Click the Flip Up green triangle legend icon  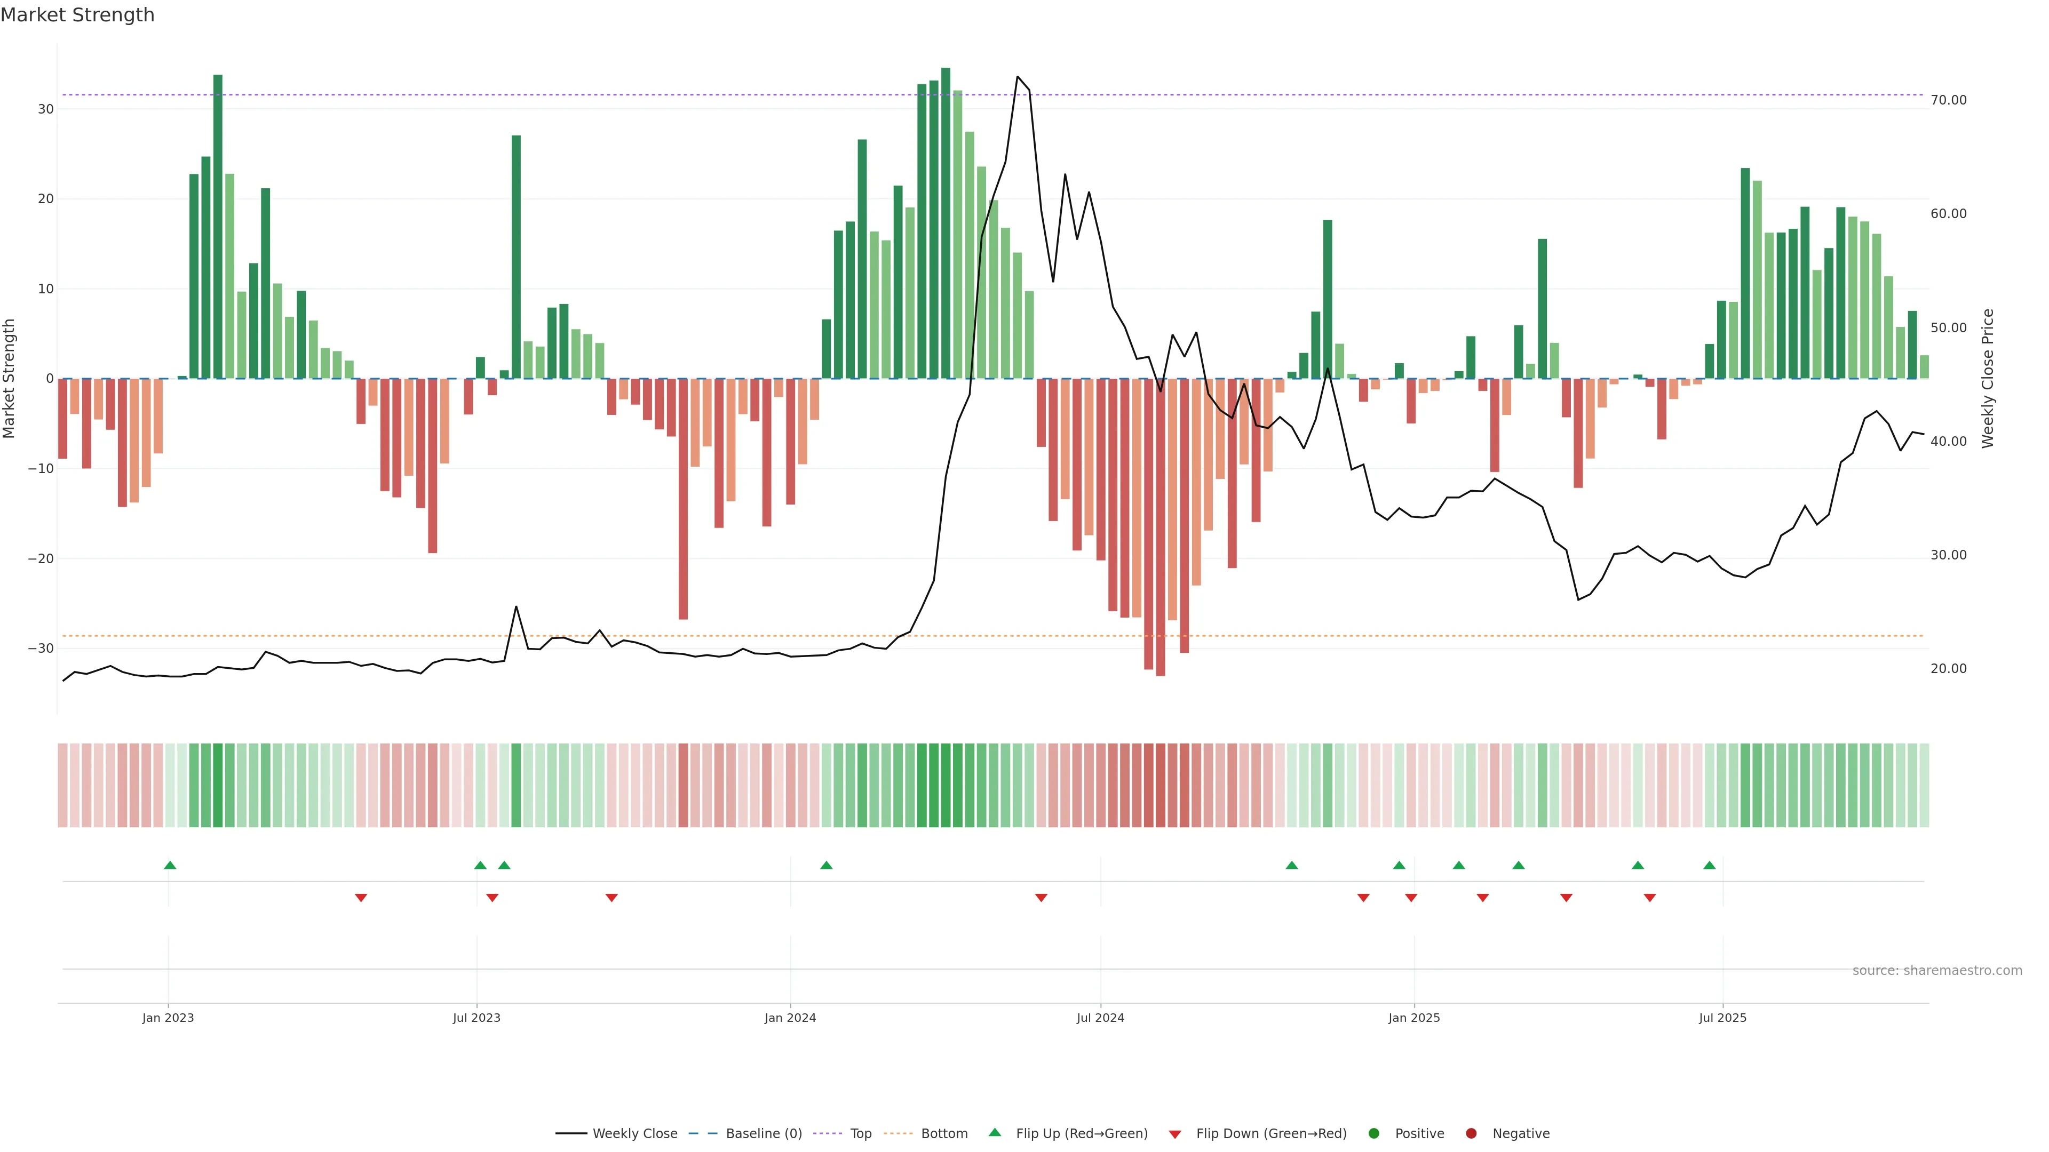[x=994, y=1133]
